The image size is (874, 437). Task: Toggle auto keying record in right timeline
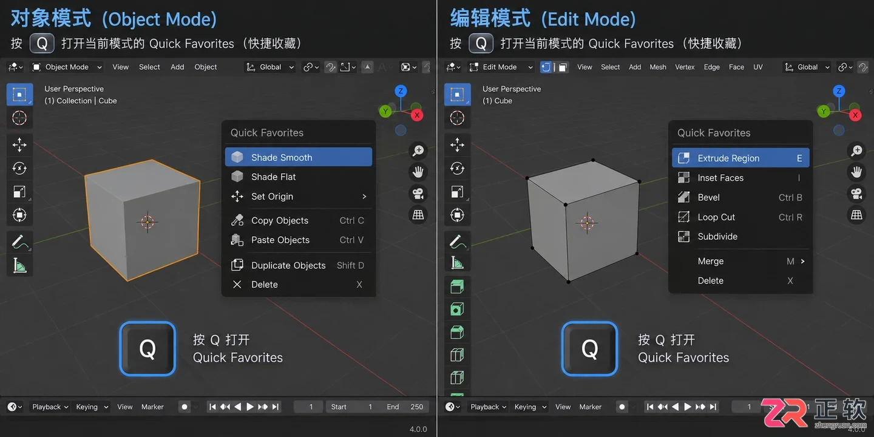pyautogui.click(x=622, y=407)
